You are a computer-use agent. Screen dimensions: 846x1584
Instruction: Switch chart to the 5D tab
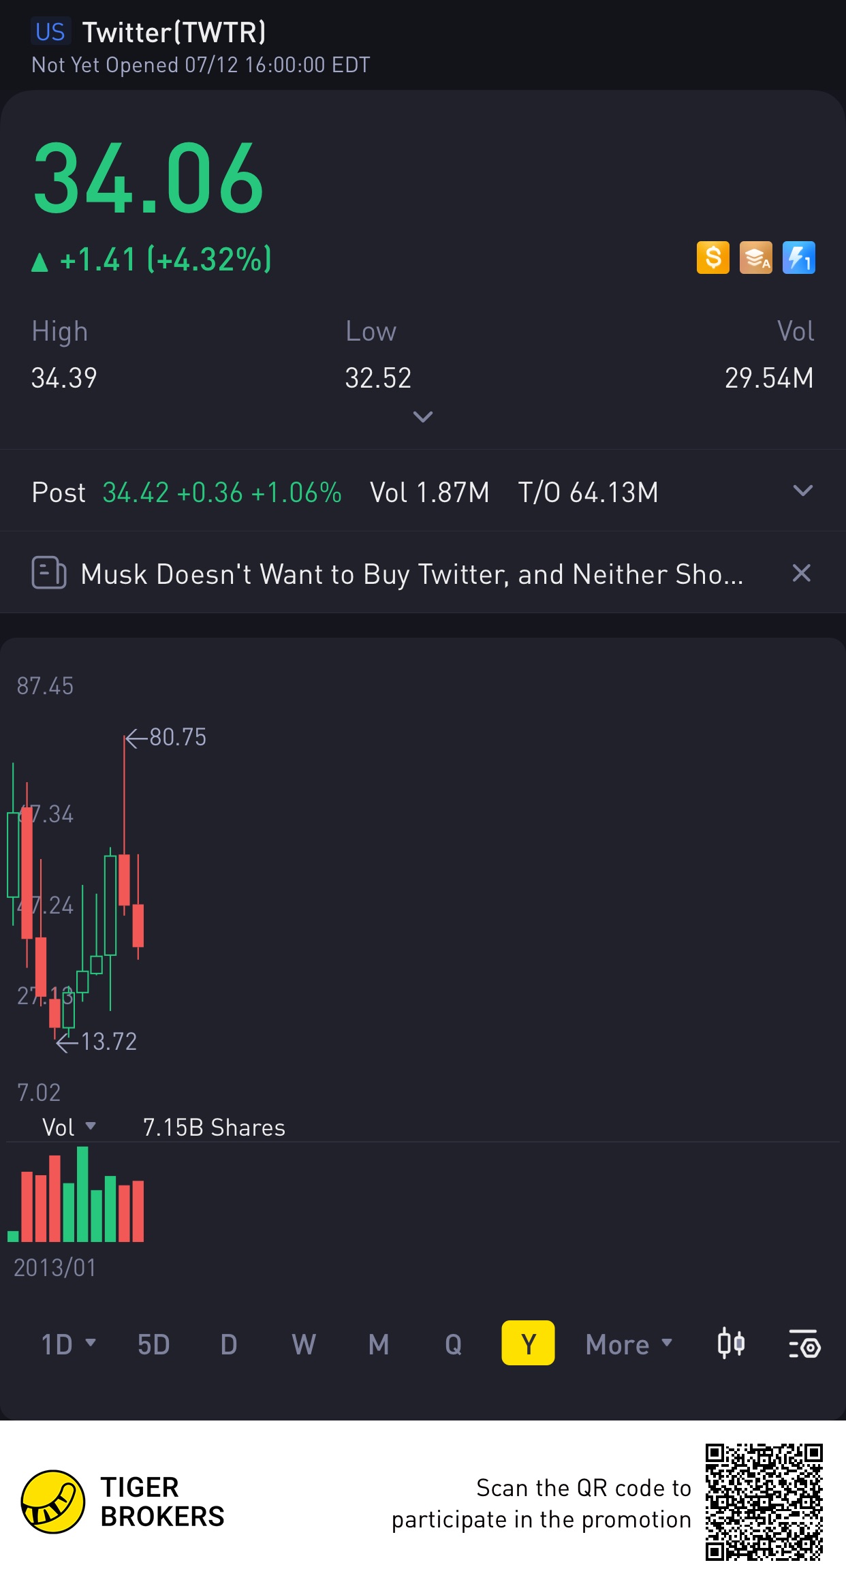point(153,1344)
